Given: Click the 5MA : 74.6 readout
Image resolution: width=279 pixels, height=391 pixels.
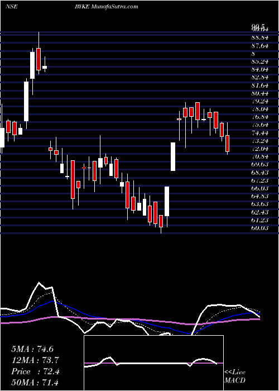Looking at the screenshot, I should [x=32, y=349].
